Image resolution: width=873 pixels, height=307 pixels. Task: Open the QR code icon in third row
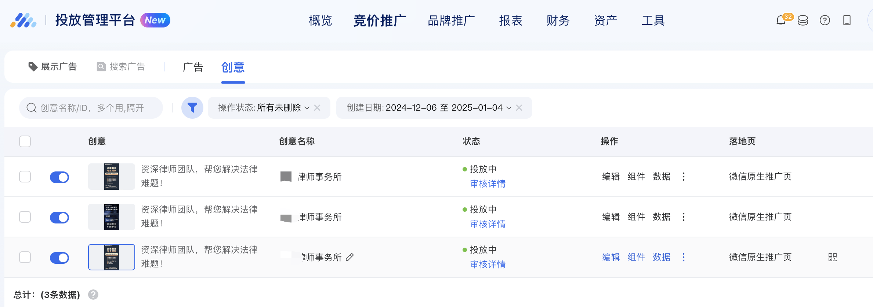(832, 257)
